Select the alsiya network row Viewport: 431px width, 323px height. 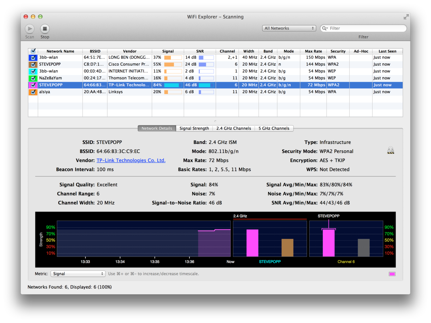pyautogui.click(x=215, y=92)
